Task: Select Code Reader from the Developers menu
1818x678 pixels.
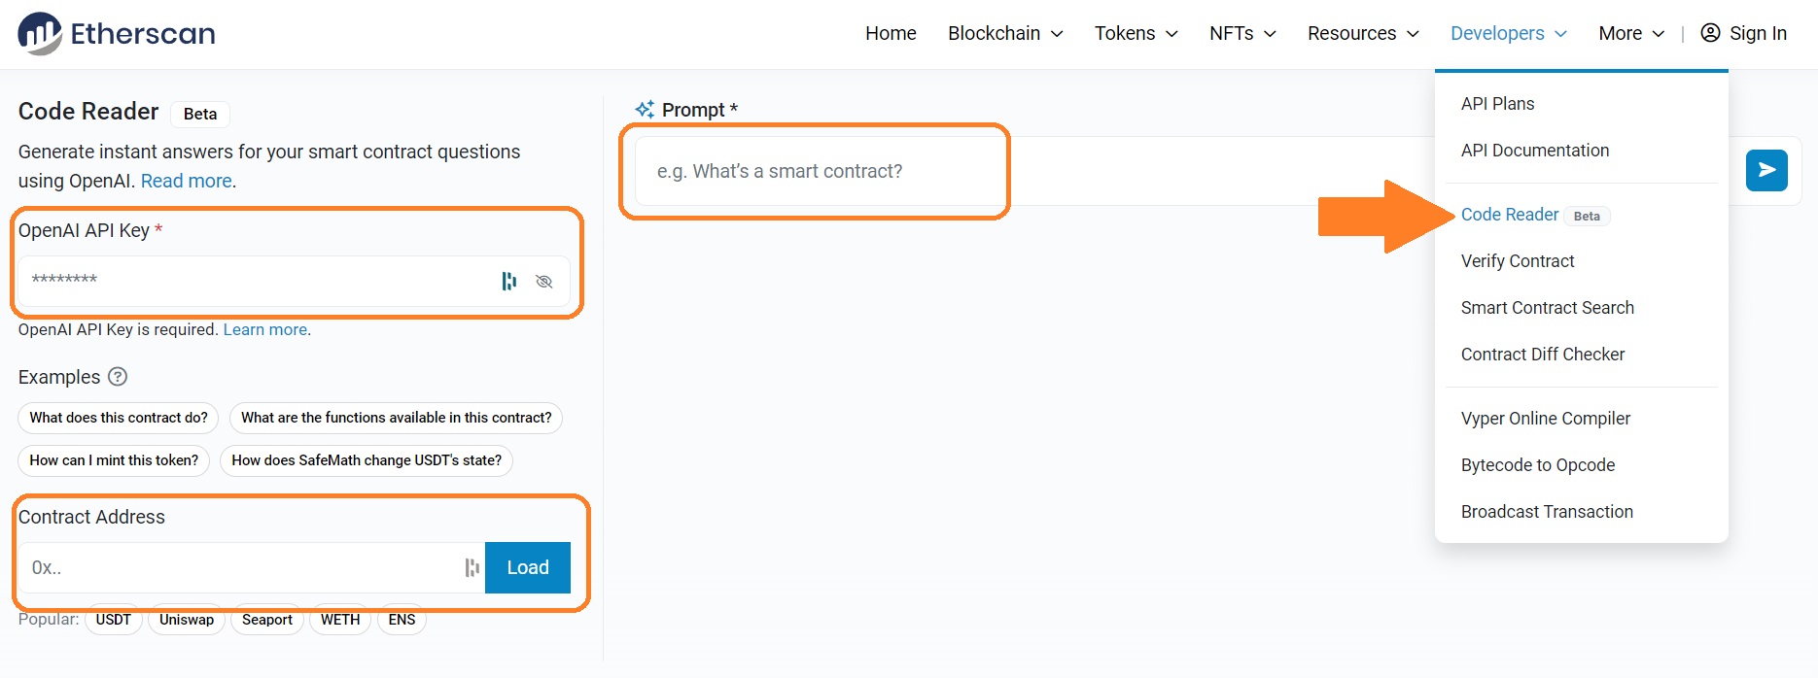Action: point(1510,214)
